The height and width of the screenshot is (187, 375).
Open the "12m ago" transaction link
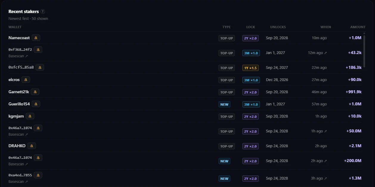(317, 53)
